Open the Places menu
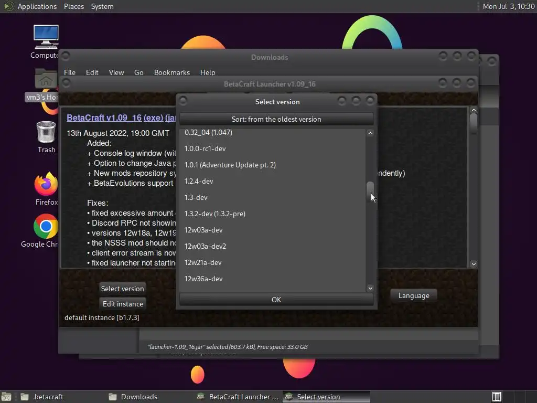Image resolution: width=537 pixels, height=403 pixels. 73,6
